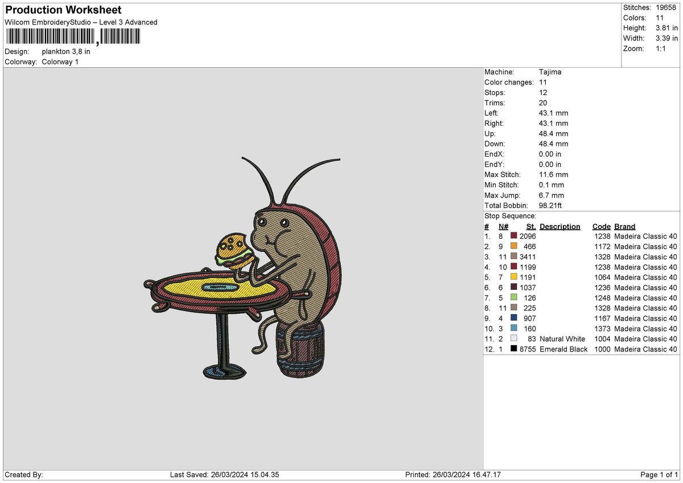
Task: Select the Trims value 20
Action: (544, 103)
